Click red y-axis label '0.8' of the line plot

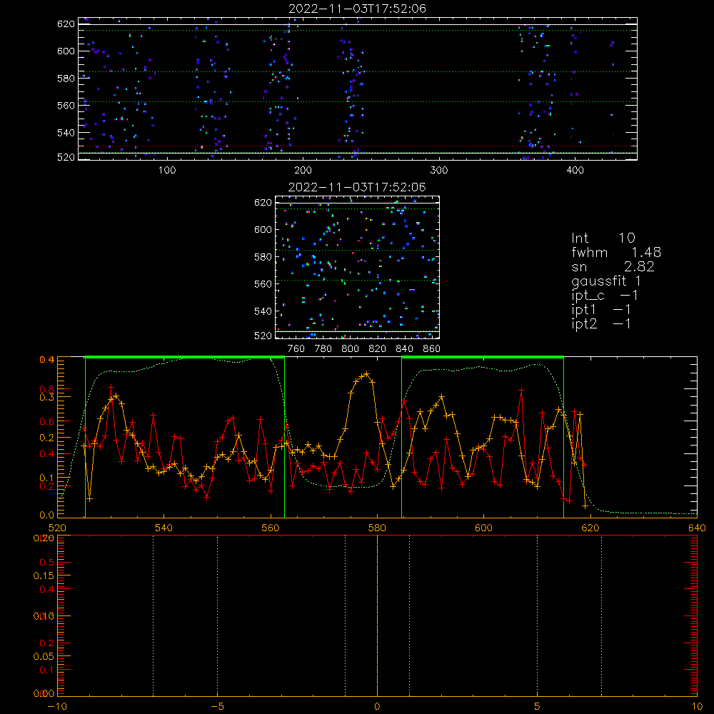47,389
